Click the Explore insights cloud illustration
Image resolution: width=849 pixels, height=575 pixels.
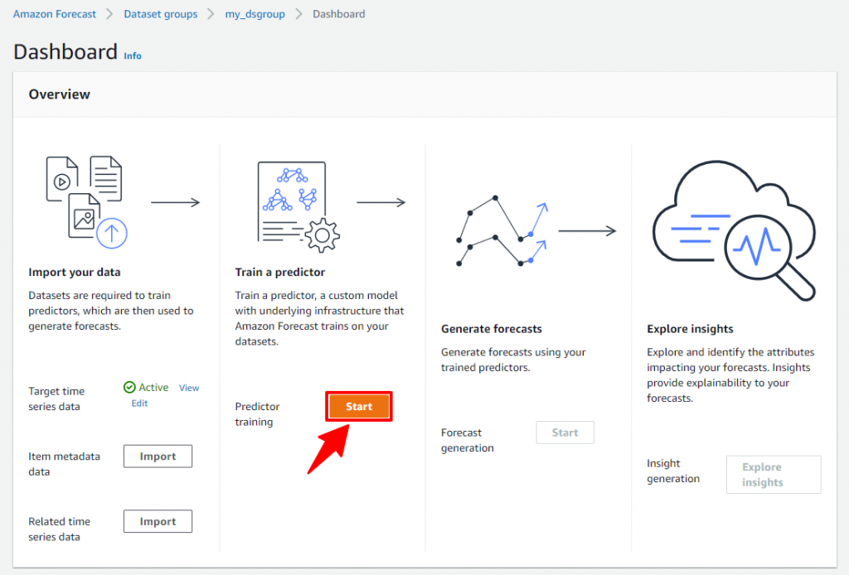click(x=735, y=230)
